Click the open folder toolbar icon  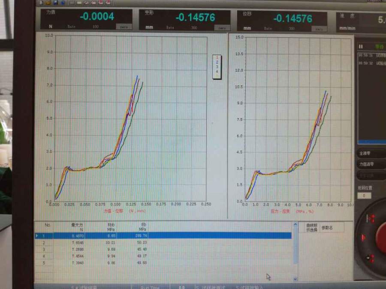[x=48, y=3]
